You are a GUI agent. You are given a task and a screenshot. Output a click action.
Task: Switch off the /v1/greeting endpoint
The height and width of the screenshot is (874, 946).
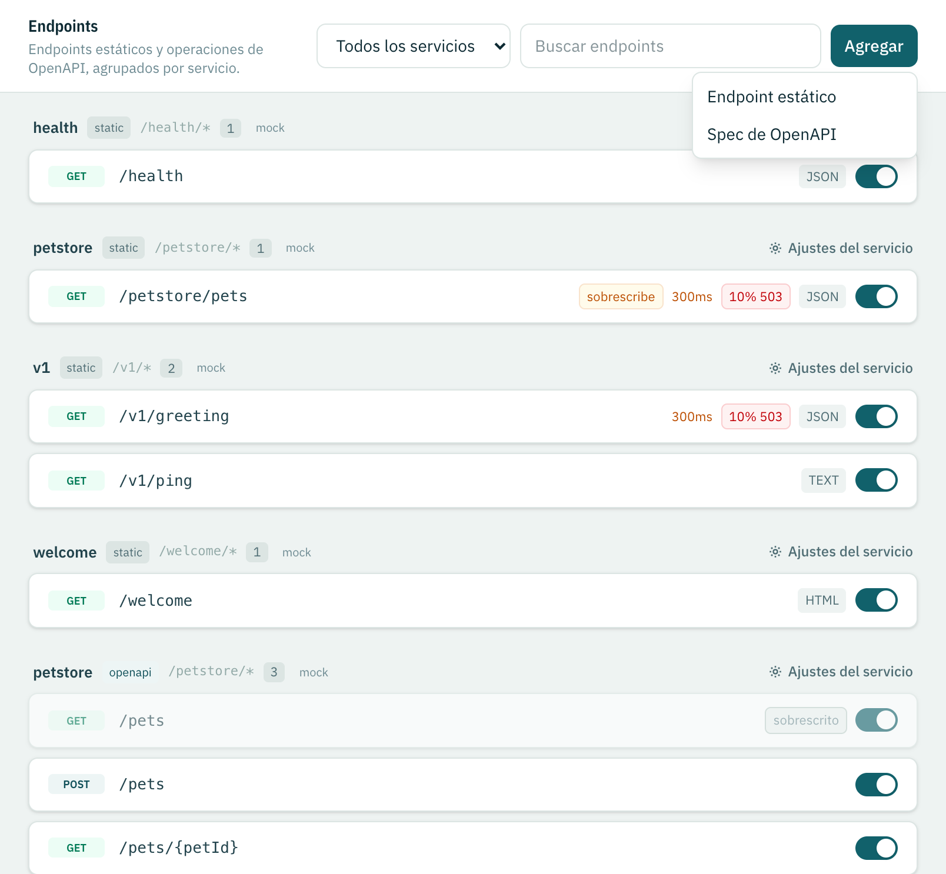(x=876, y=416)
